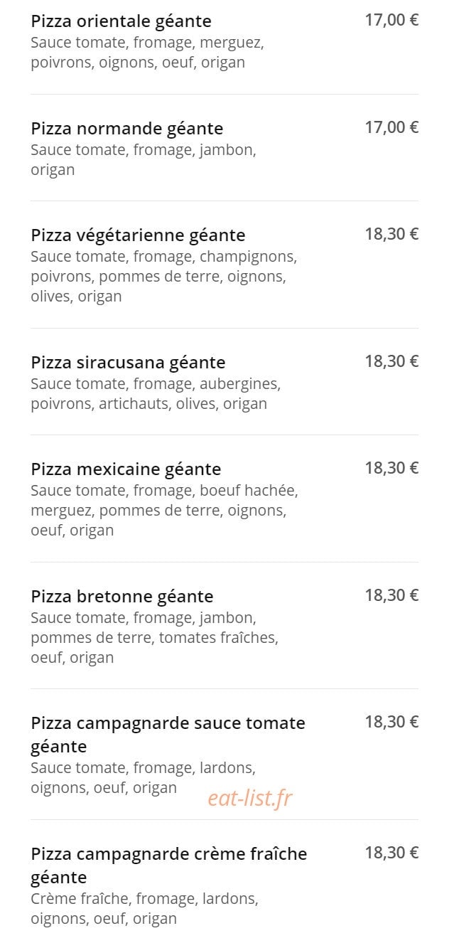Open Pizza normande géante item
Image resolution: width=459 pixels, height=948 pixels.
127,129
